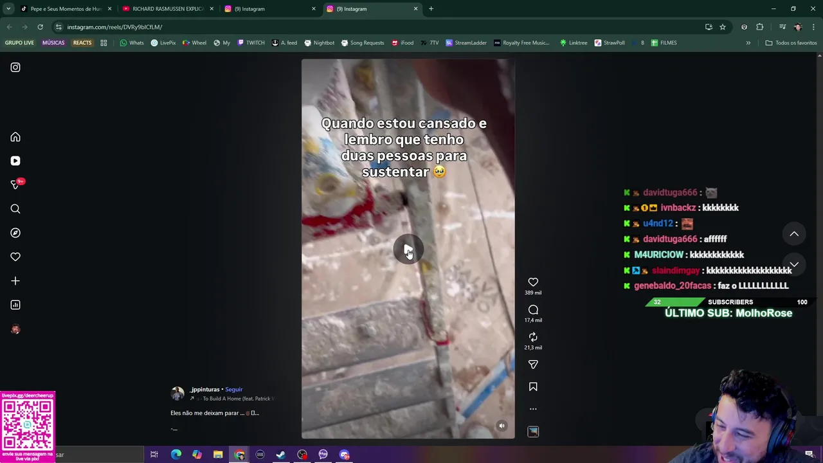Open the StrawPoll bookmark
Image resolution: width=823 pixels, height=463 pixels.
point(610,43)
